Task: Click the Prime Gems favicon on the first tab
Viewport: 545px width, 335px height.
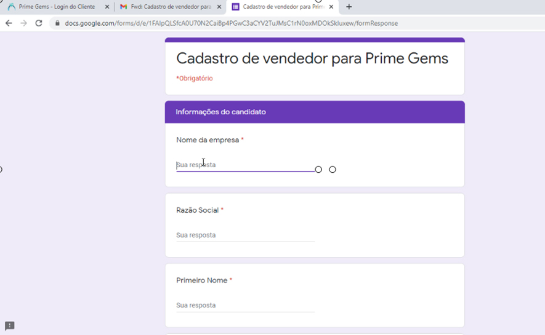Action: (12, 7)
